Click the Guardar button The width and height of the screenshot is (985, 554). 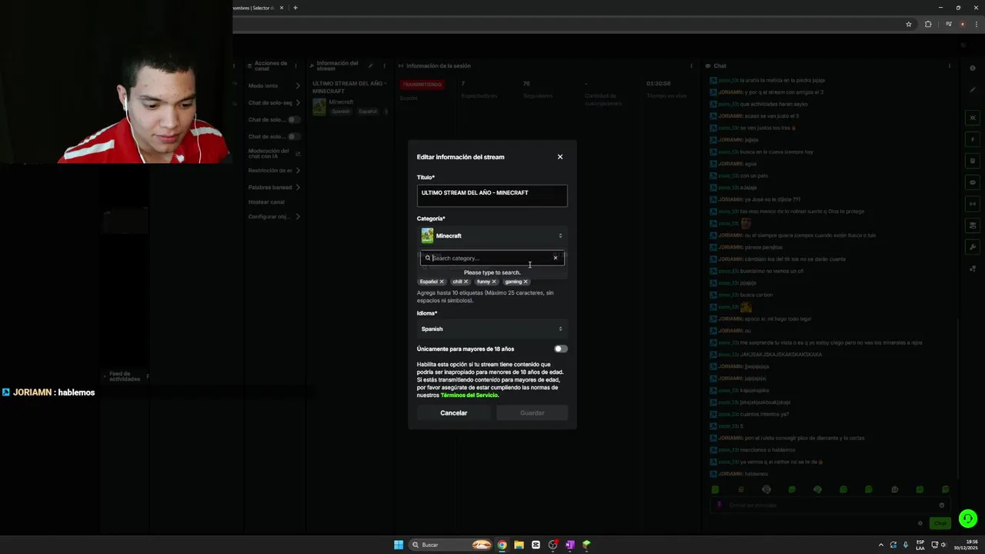[x=532, y=413]
